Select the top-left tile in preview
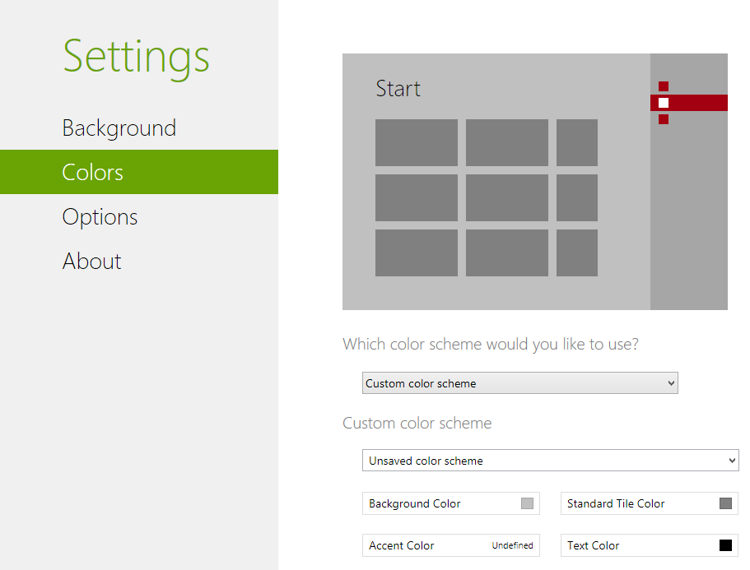The height and width of the screenshot is (570, 750). (416, 142)
